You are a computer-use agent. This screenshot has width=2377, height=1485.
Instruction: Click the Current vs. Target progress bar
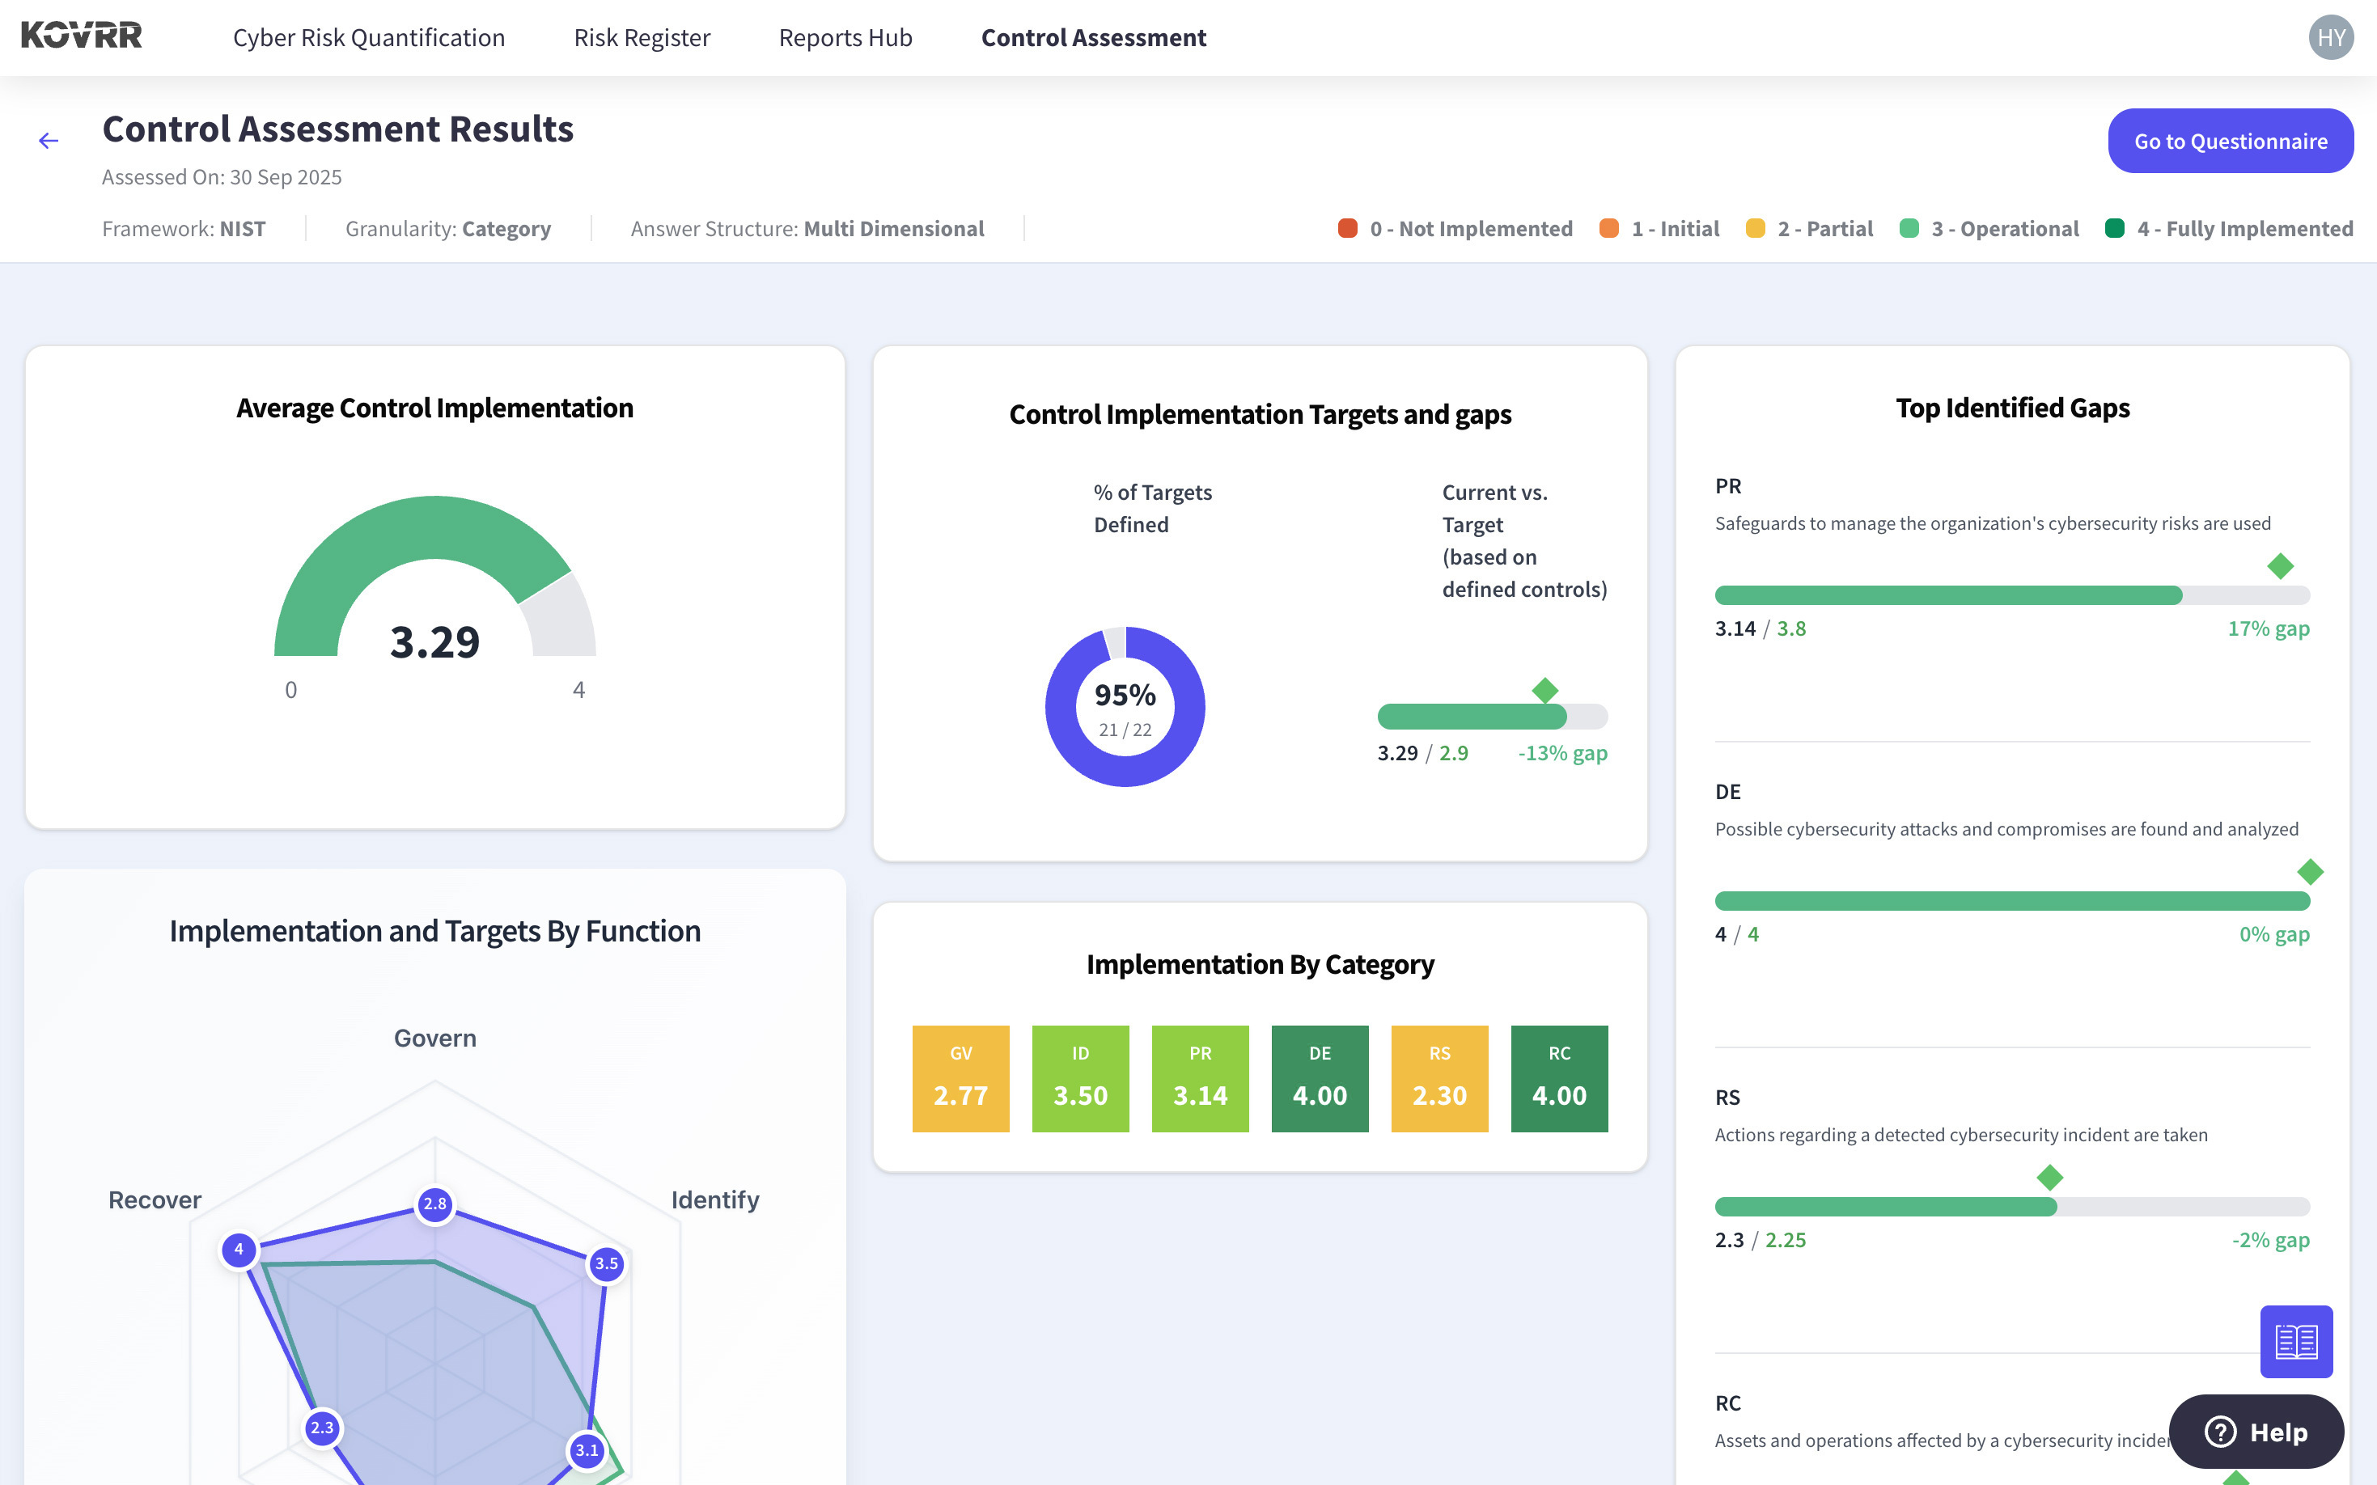(1491, 717)
